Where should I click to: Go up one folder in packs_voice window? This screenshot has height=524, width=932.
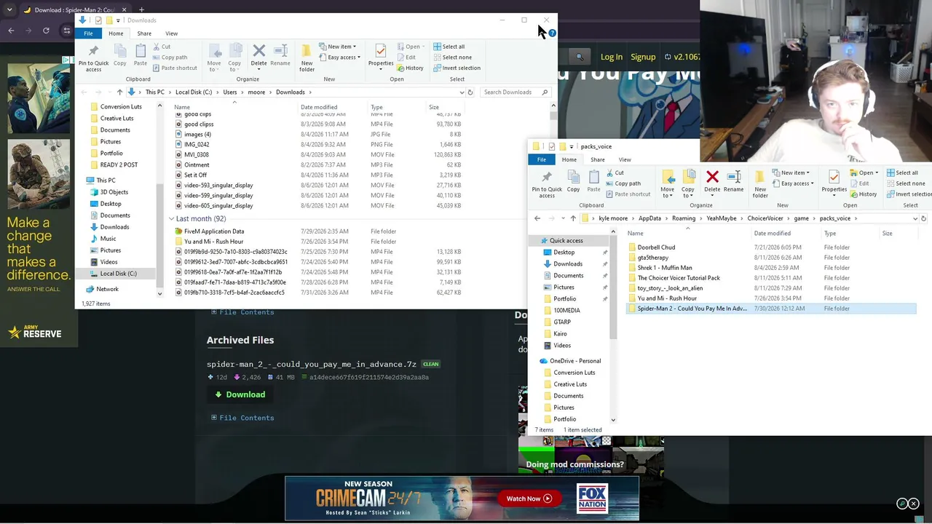pos(573,218)
